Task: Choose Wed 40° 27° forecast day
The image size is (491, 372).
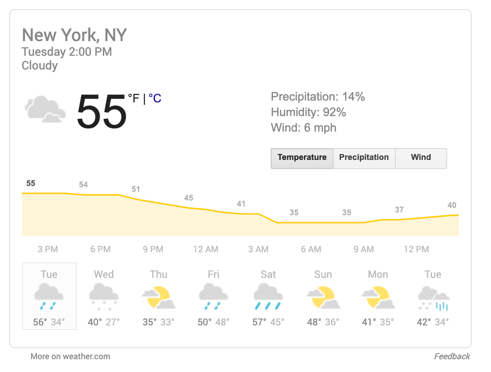Action: click(104, 296)
